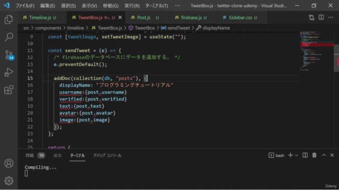The height and width of the screenshot is (190, 339).
Task: Click the avatar property on line 20
Action: [68, 113]
